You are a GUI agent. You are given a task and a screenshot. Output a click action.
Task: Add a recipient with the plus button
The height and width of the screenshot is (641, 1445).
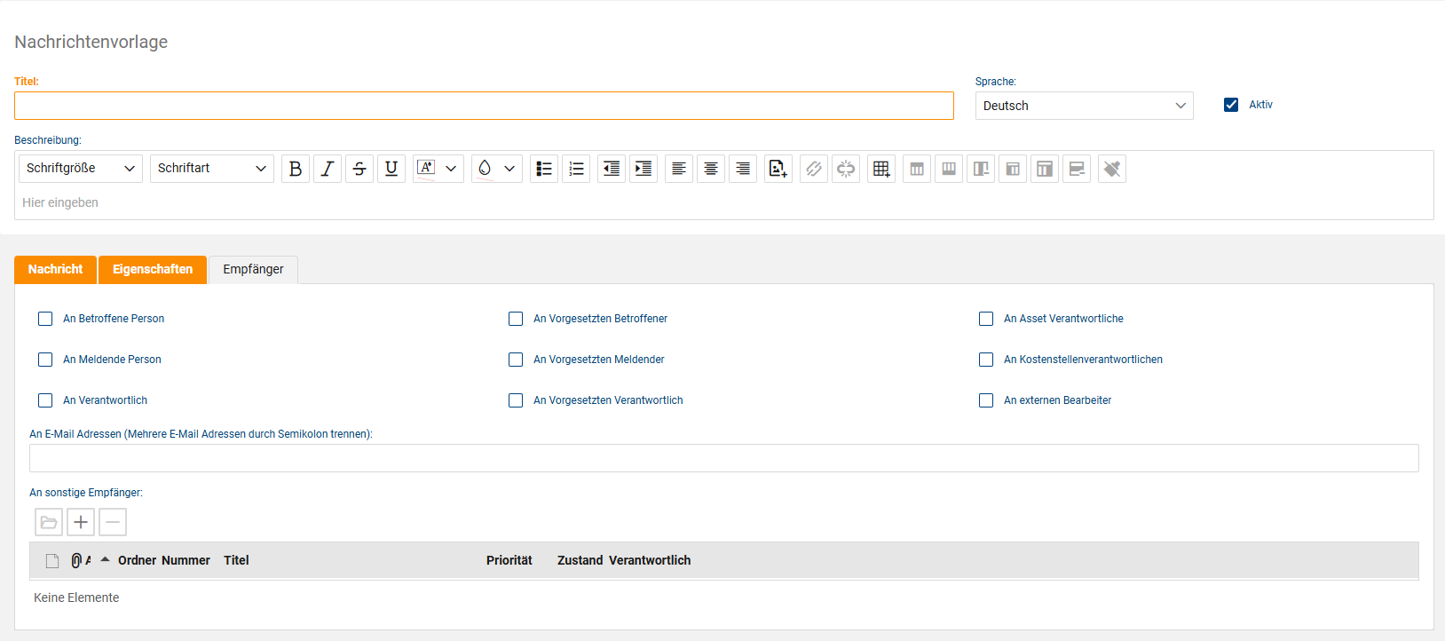tap(81, 522)
